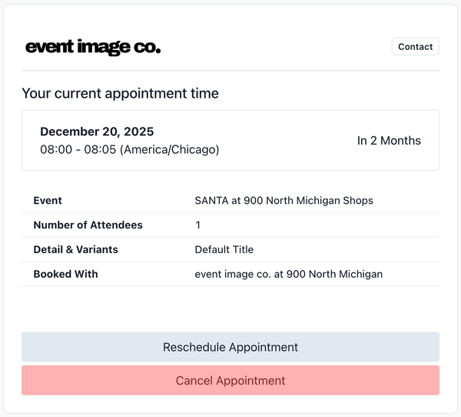Click the Number of Attendees label
461x417 pixels.
(x=88, y=225)
